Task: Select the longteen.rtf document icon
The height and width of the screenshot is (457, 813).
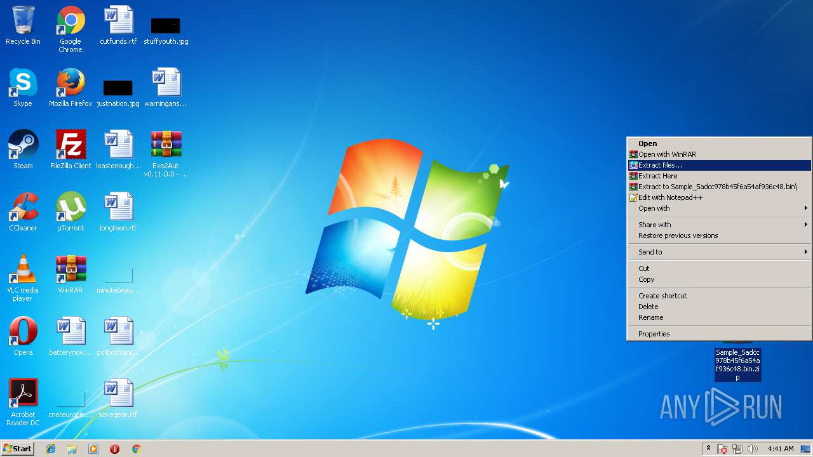Action: 118,213
